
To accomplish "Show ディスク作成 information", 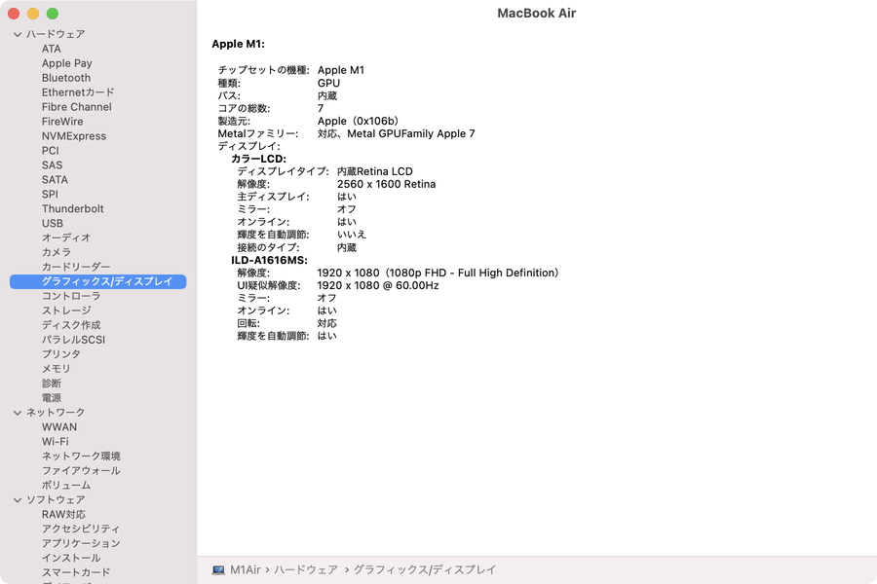I will point(71,325).
